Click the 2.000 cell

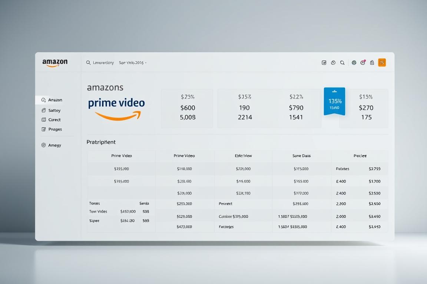pos(341,217)
